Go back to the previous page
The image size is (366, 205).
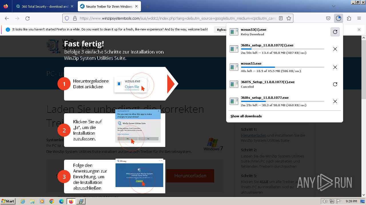pyautogui.click(x=7, y=18)
